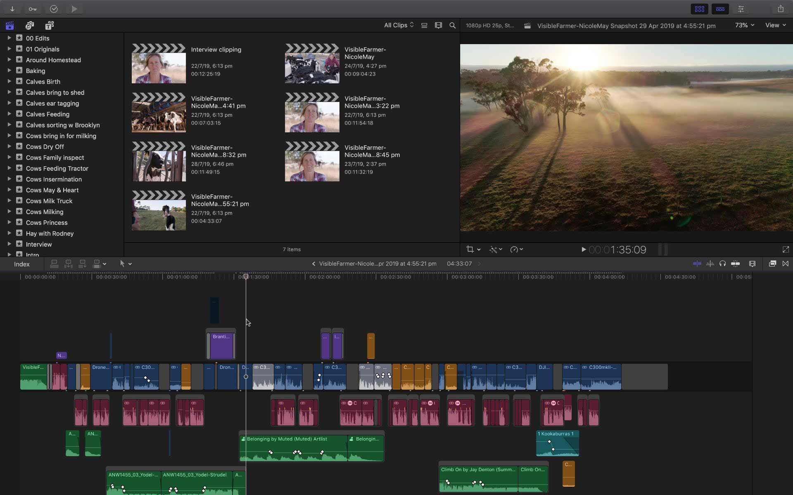Click the append clip to storyline button
The image size is (793, 495).
point(83,264)
